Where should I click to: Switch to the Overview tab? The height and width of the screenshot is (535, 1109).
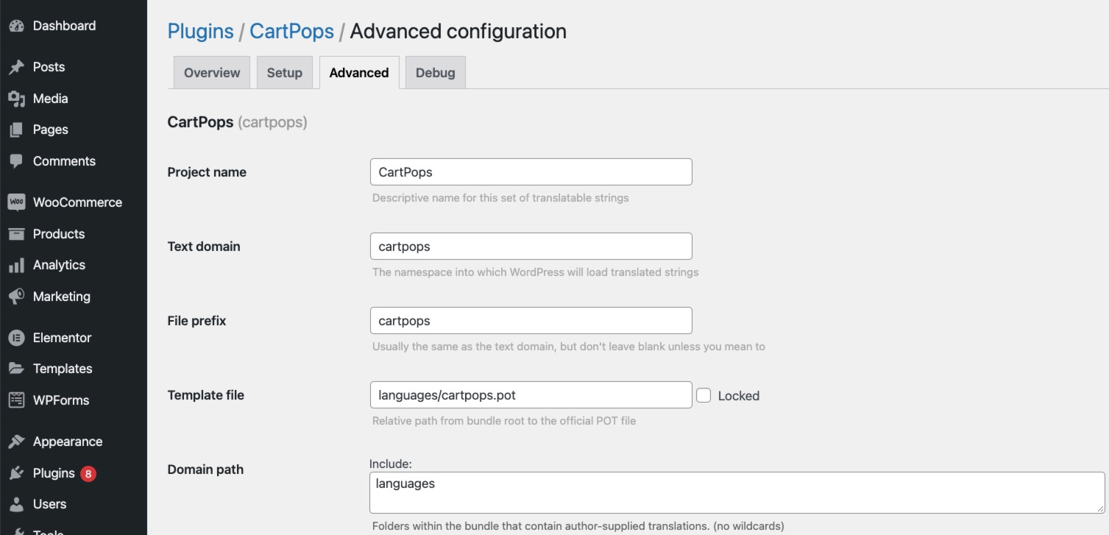pyautogui.click(x=211, y=72)
